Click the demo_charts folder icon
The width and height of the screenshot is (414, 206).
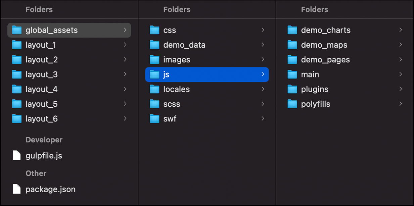tap(292, 30)
